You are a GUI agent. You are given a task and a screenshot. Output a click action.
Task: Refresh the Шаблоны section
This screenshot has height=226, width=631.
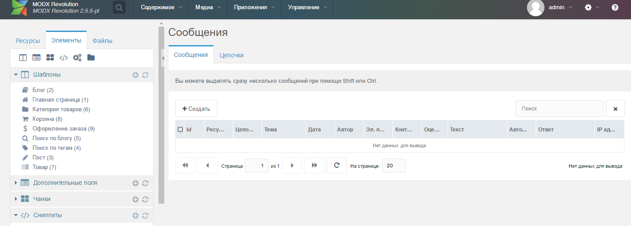coord(145,75)
